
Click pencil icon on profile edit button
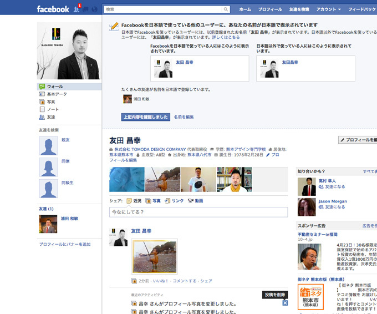tap(343, 140)
